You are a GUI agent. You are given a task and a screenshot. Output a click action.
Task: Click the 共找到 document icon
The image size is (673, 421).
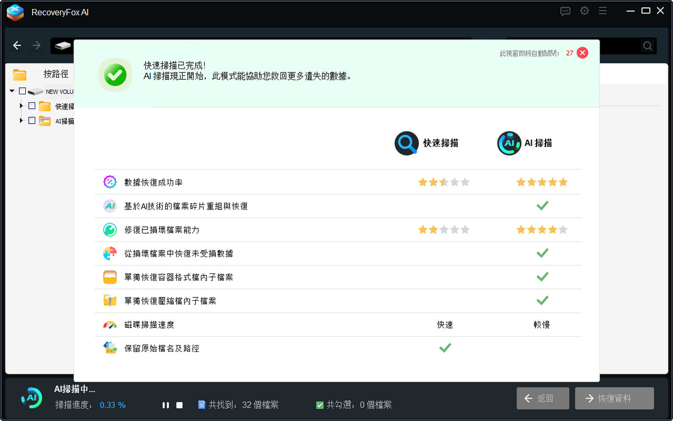click(x=202, y=405)
